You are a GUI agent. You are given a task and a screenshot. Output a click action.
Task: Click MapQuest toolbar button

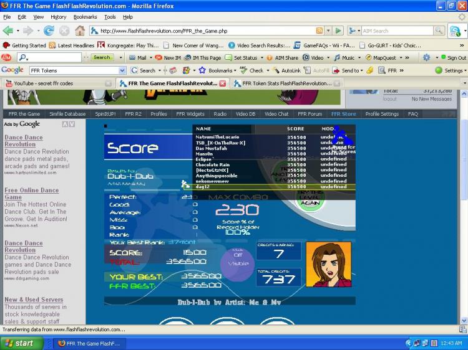[381, 58]
